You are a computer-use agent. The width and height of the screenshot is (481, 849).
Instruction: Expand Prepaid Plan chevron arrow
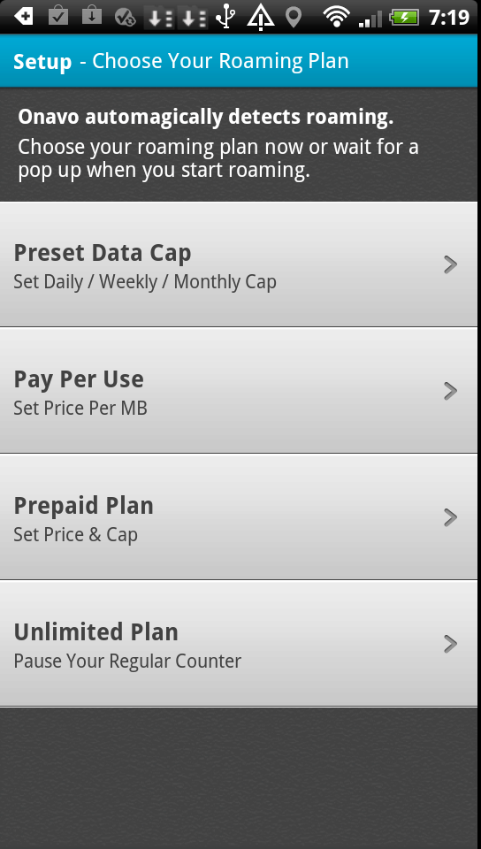pyautogui.click(x=451, y=517)
